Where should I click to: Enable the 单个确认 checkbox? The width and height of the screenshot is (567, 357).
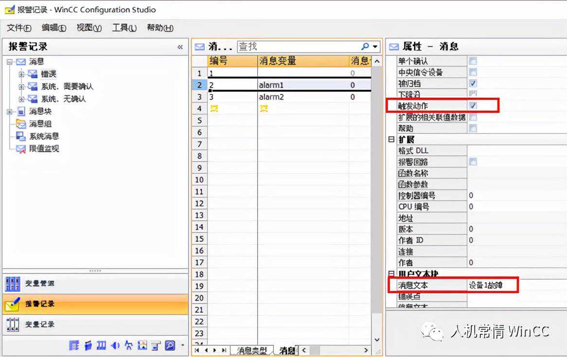[473, 61]
